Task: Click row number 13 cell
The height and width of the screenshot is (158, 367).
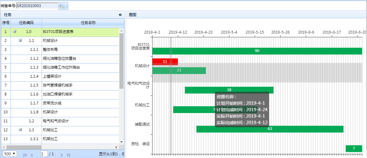Action: [6, 139]
